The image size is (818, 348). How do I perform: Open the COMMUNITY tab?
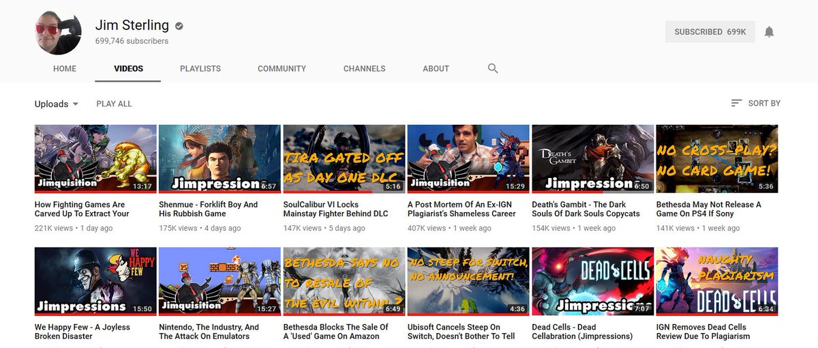tap(282, 68)
